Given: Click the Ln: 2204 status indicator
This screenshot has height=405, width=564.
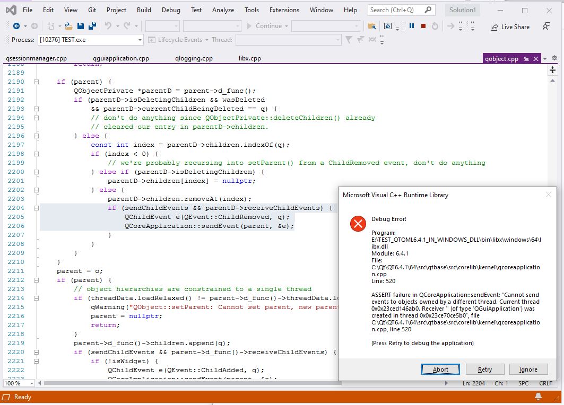Looking at the screenshot, I should (474, 383).
